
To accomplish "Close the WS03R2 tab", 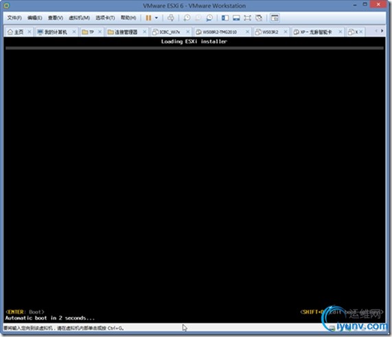I will (286, 32).
